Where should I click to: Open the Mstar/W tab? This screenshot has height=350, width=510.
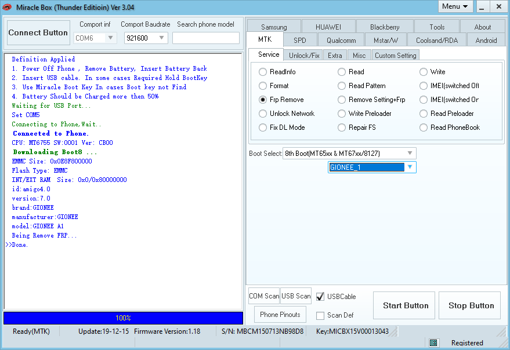click(x=385, y=41)
